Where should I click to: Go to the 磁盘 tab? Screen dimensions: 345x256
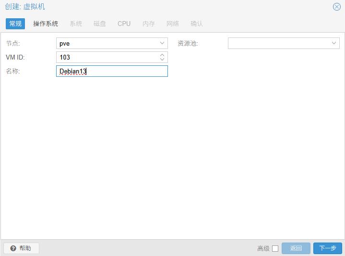tap(100, 24)
